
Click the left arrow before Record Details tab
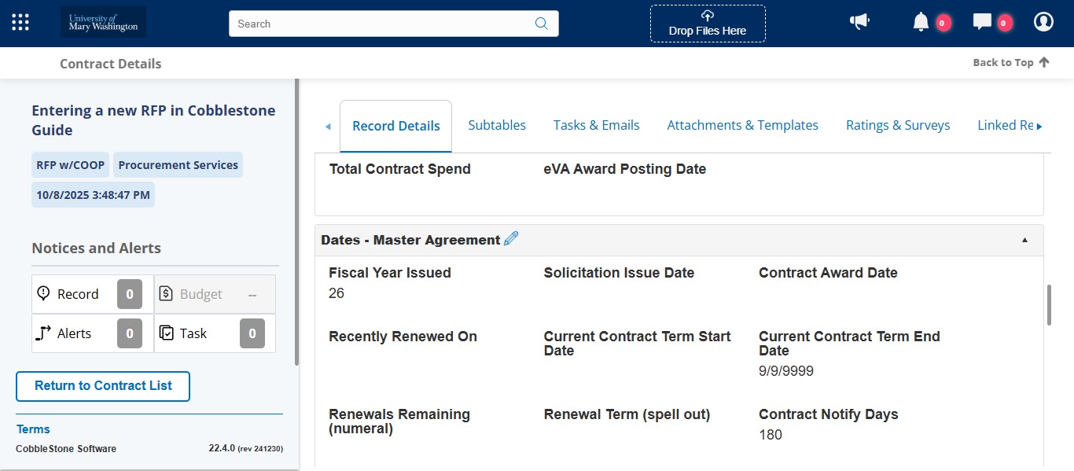[x=327, y=125]
